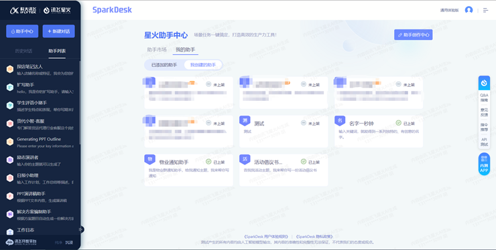This screenshot has height=250, width=496.
Task: Show 已添加的助手 list
Action: [164, 65]
